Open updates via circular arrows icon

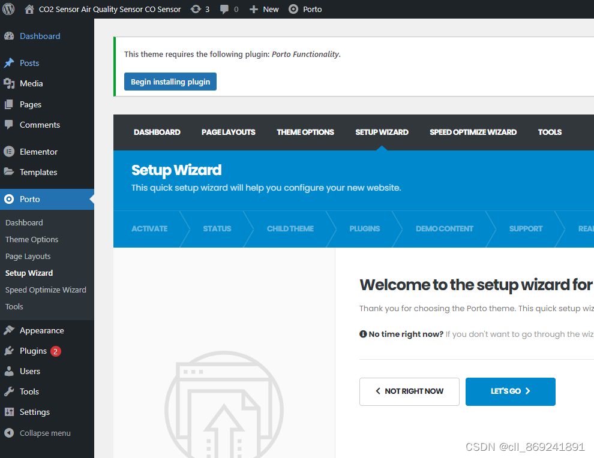coord(196,9)
